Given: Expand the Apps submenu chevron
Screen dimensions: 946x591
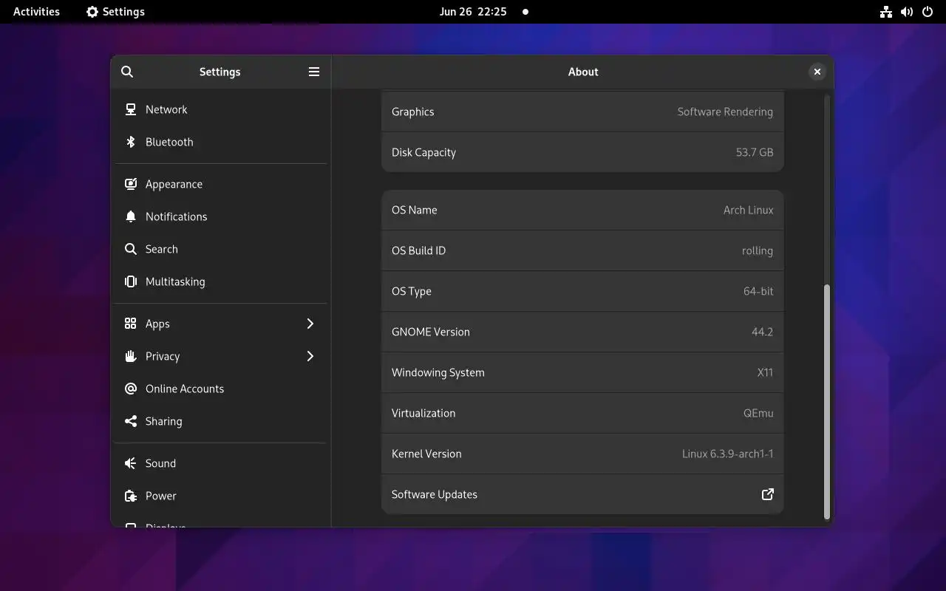Looking at the screenshot, I should coord(310,324).
